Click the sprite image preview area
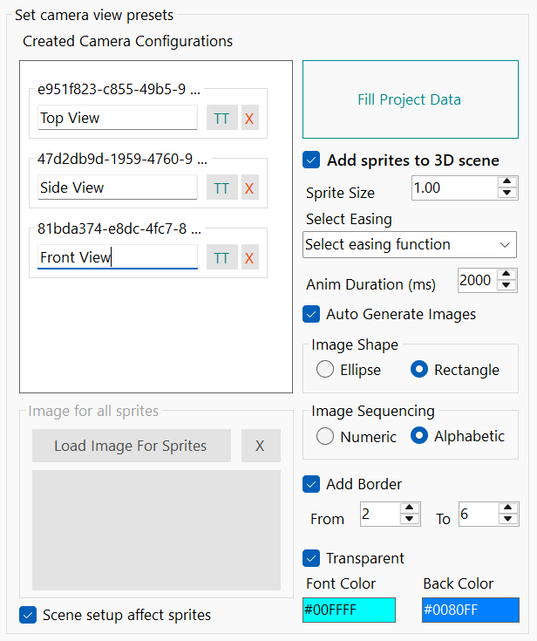The width and height of the screenshot is (537, 641). 157,530
